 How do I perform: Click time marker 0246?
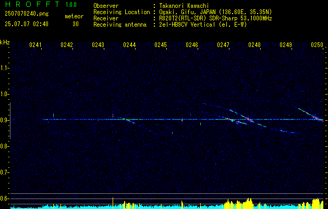click(192, 45)
